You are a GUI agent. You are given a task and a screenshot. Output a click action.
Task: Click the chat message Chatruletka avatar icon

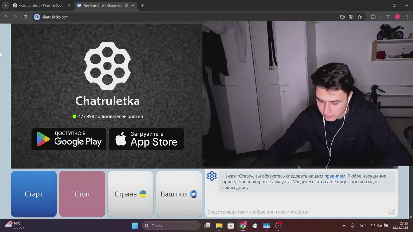click(212, 176)
